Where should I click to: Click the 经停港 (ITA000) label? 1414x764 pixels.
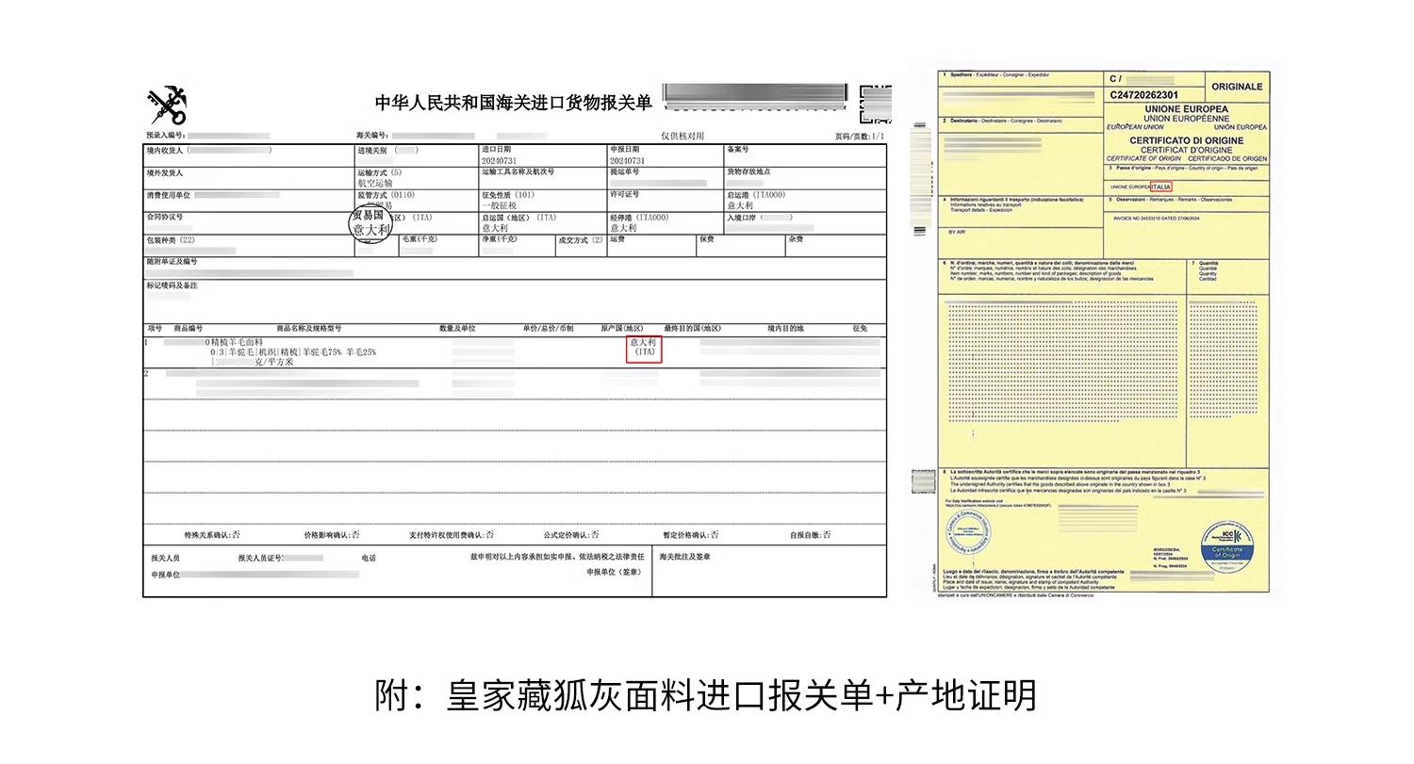coord(639,218)
